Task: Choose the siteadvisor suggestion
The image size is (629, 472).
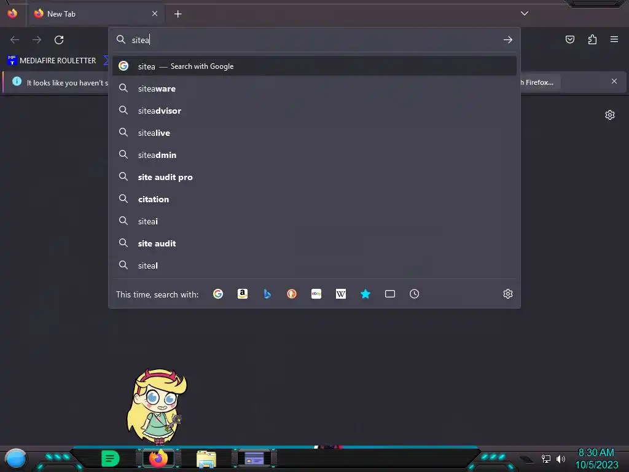Action: 314,111
